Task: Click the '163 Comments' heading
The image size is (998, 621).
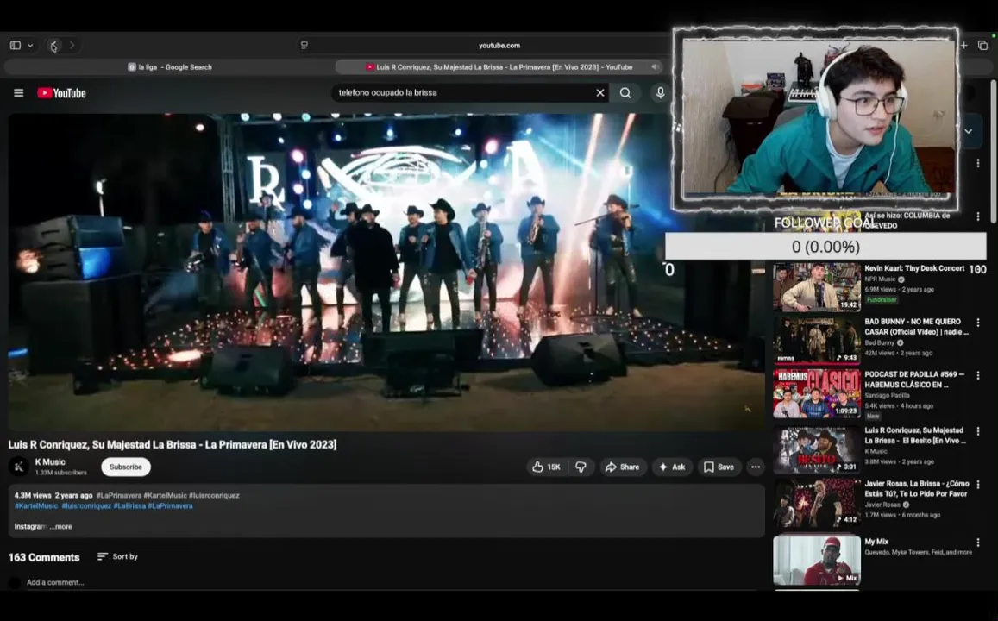Action: pyautogui.click(x=44, y=557)
